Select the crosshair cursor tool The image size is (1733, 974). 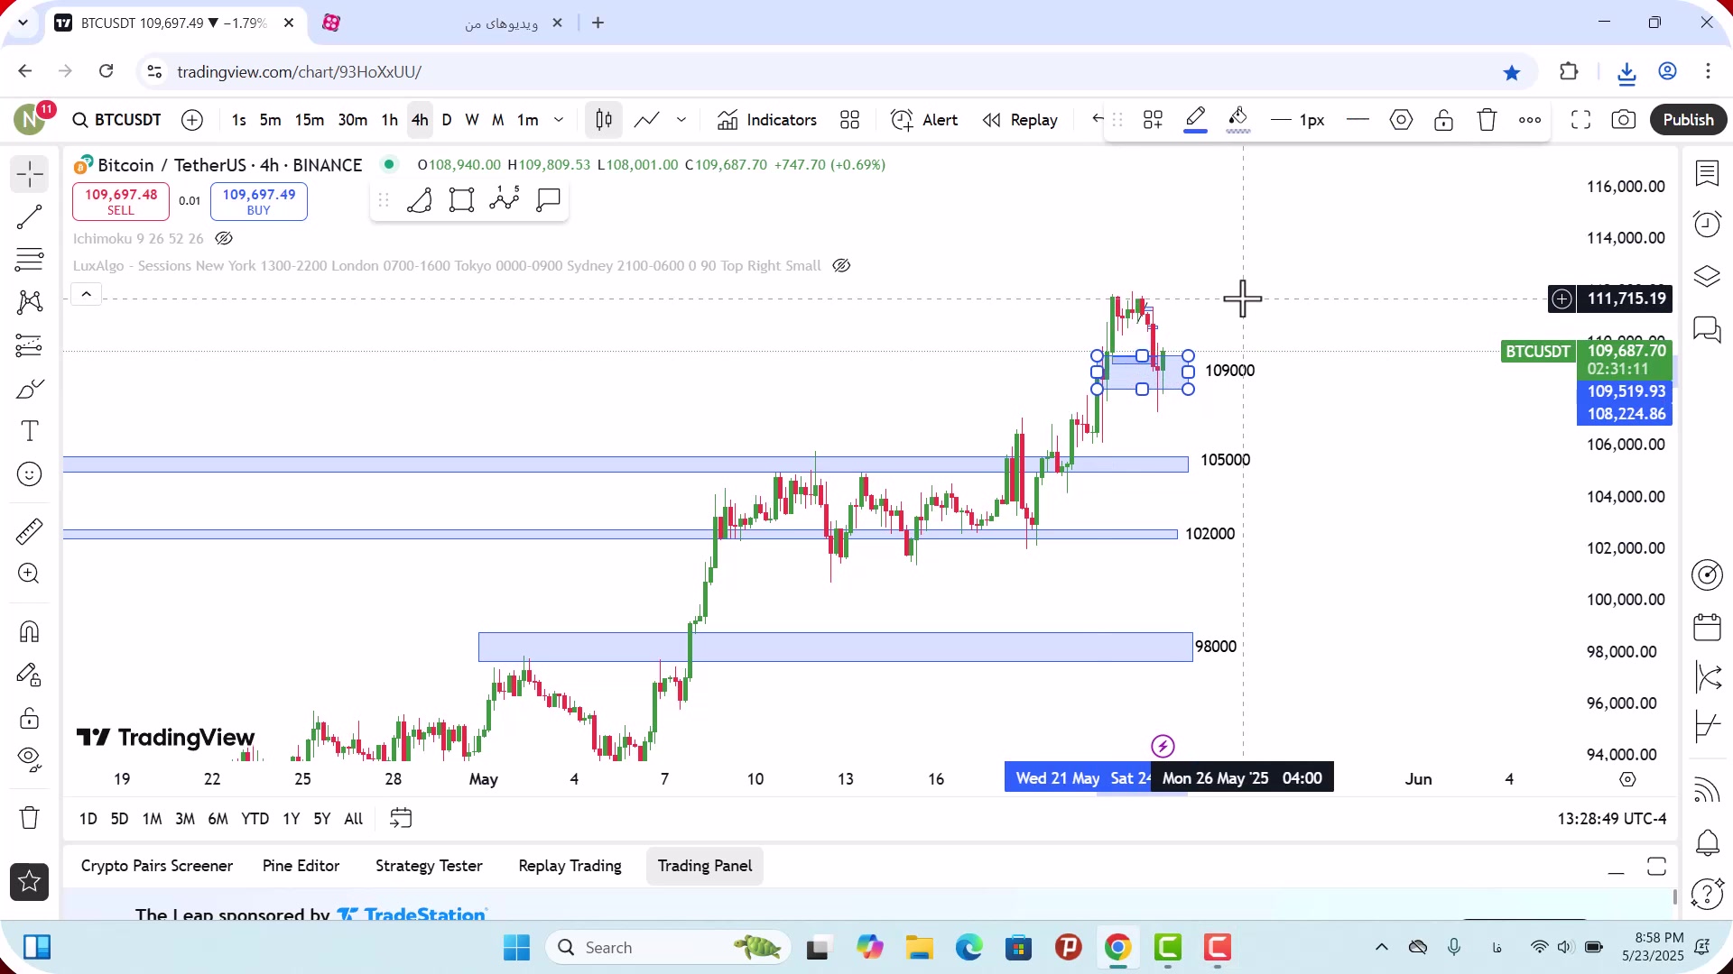29,174
